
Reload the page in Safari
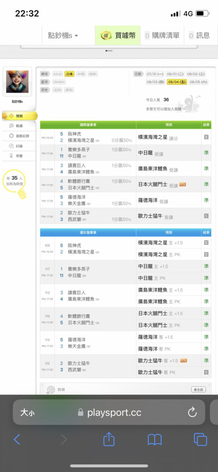click(x=192, y=413)
